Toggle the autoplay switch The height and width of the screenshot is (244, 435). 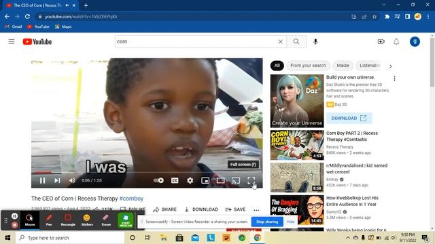158,180
